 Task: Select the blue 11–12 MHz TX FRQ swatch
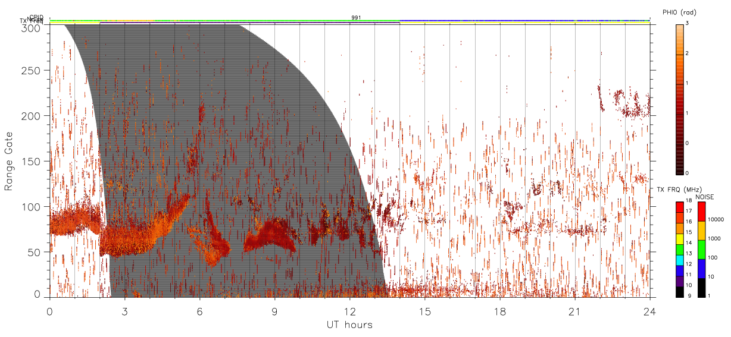(679, 270)
